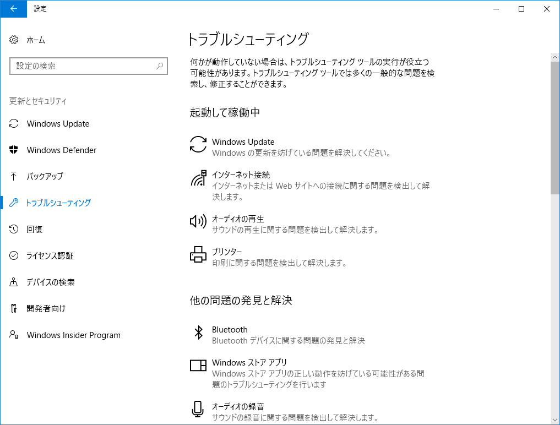Viewport: 560px width, 425px height.
Task: Click the オーディオの再生 speaker icon
Action: click(198, 221)
